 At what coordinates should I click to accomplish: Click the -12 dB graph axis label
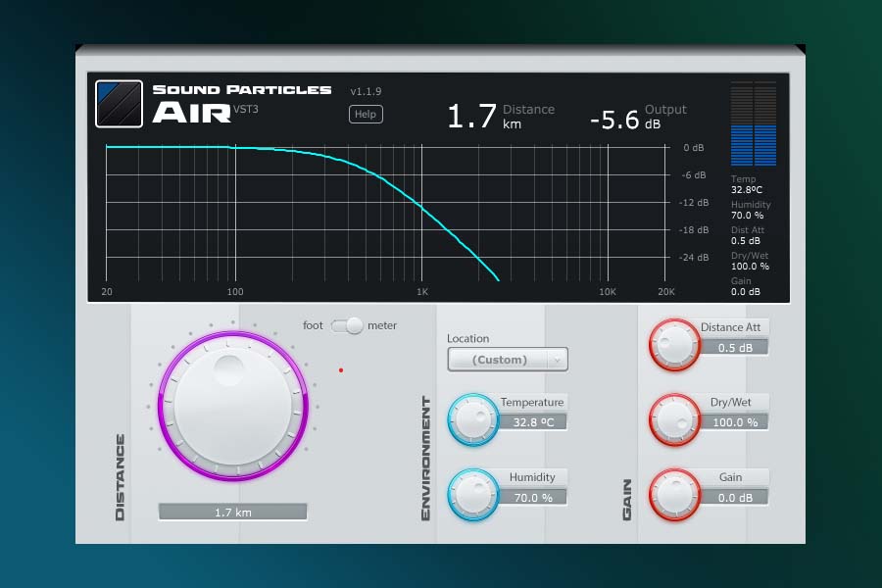pyautogui.click(x=694, y=203)
